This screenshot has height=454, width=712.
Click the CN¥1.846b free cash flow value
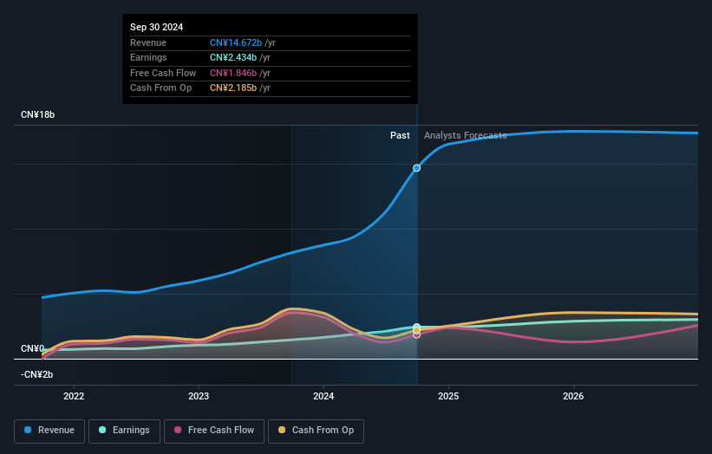(x=233, y=73)
